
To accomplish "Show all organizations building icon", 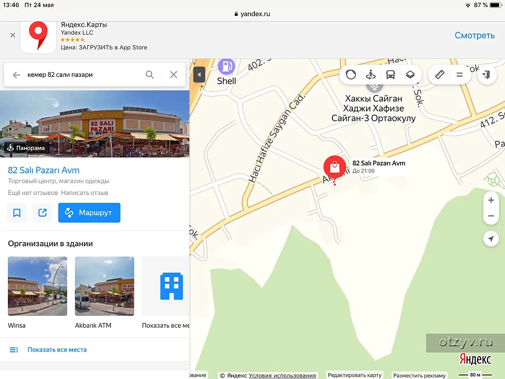I will pos(171,286).
